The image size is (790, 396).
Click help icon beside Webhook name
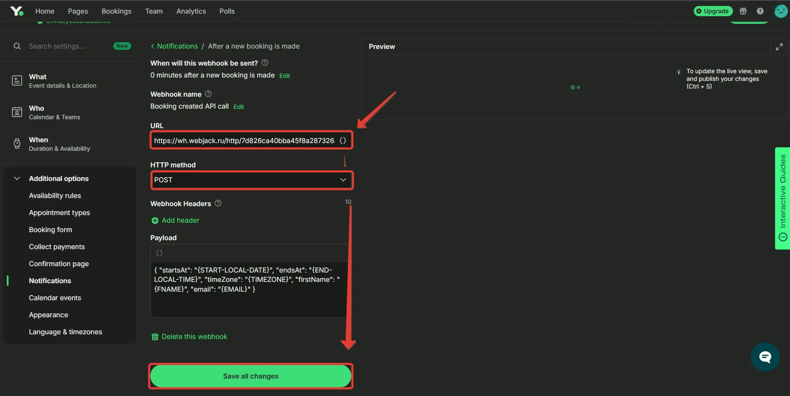(x=208, y=94)
